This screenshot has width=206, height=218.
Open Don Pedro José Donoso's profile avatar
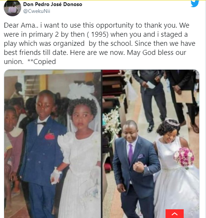[12, 8]
